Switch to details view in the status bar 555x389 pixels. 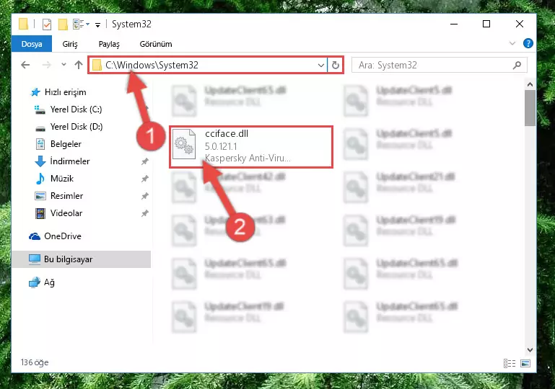point(510,363)
